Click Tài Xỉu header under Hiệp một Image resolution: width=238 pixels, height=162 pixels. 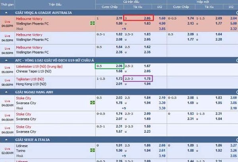click(x=209, y=7)
